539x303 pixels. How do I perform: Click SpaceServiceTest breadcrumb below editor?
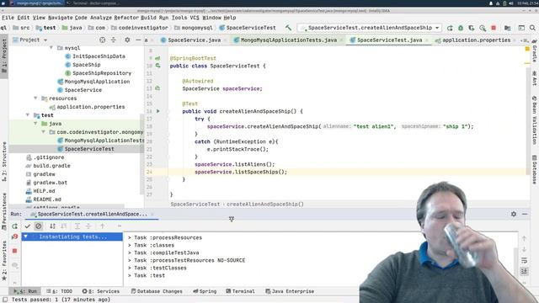pos(195,204)
